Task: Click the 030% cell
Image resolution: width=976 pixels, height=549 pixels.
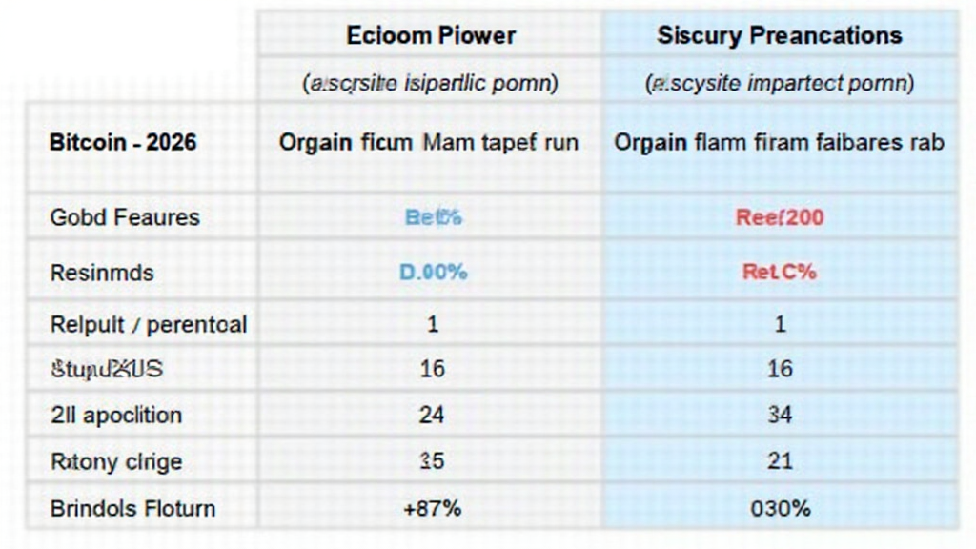Action: 780,508
